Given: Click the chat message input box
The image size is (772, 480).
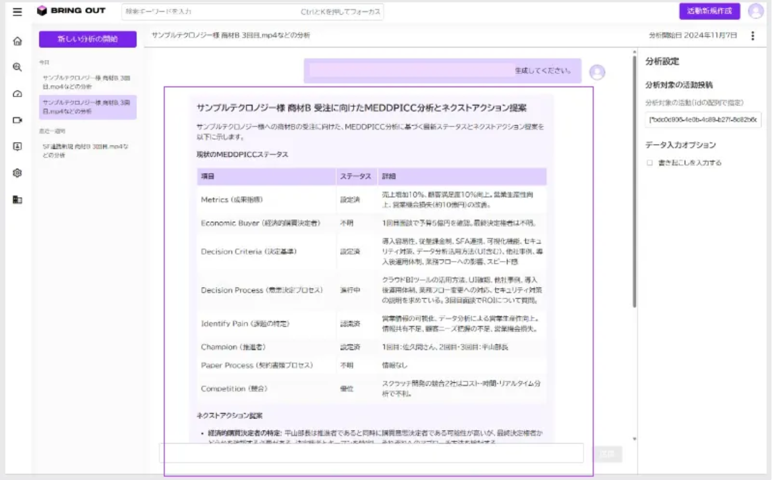Looking at the screenshot, I should click(371, 453).
